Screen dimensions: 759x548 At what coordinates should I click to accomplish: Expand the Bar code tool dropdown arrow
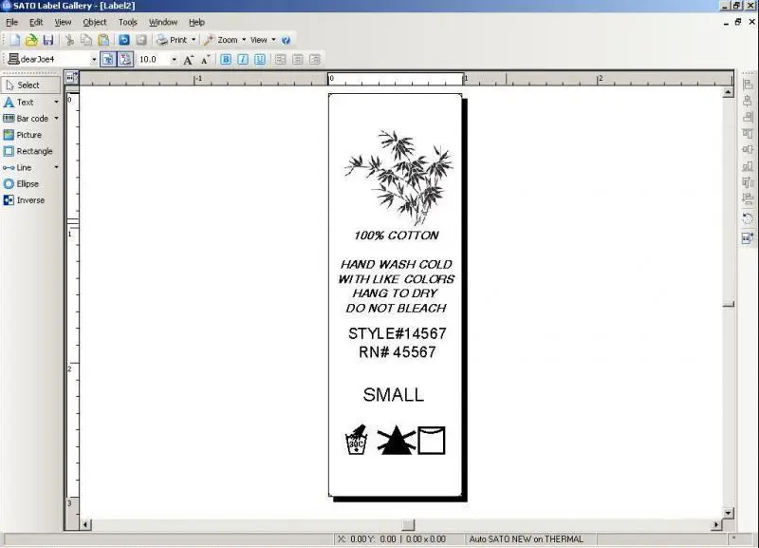tap(56, 119)
